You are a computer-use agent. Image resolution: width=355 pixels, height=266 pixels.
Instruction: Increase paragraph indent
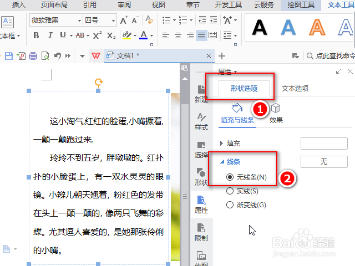(x=213, y=20)
